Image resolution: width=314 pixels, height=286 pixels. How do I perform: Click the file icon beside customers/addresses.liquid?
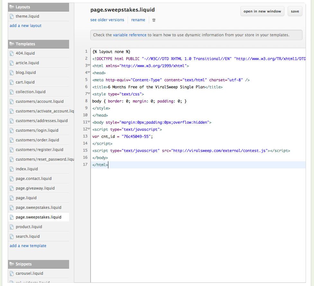pyautogui.click(x=12, y=121)
